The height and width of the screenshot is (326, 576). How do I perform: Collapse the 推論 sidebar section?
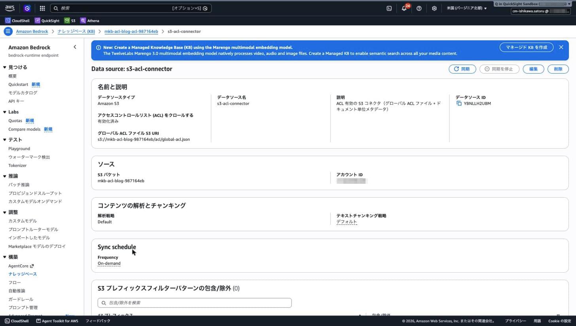pyautogui.click(x=5, y=176)
